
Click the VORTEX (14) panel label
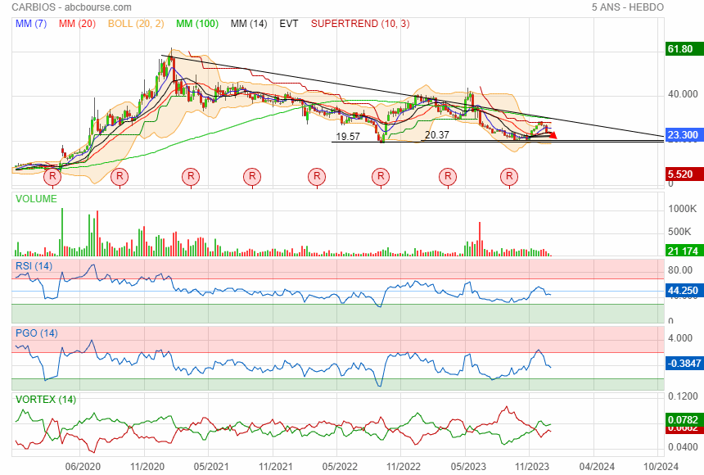(46, 400)
